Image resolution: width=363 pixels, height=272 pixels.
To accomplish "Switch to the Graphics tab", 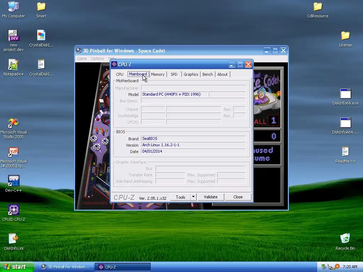I will pos(191,74).
